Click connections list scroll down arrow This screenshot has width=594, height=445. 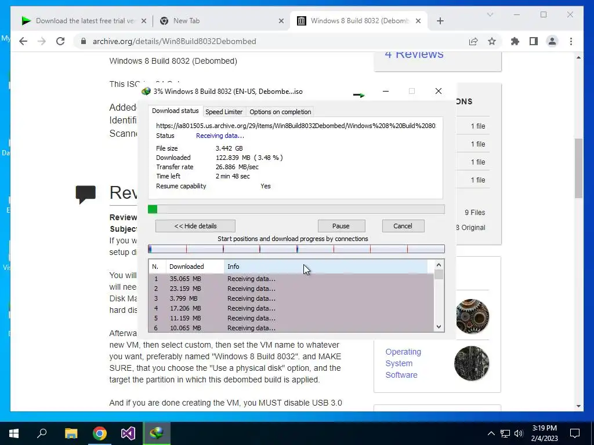tap(439, 327)
